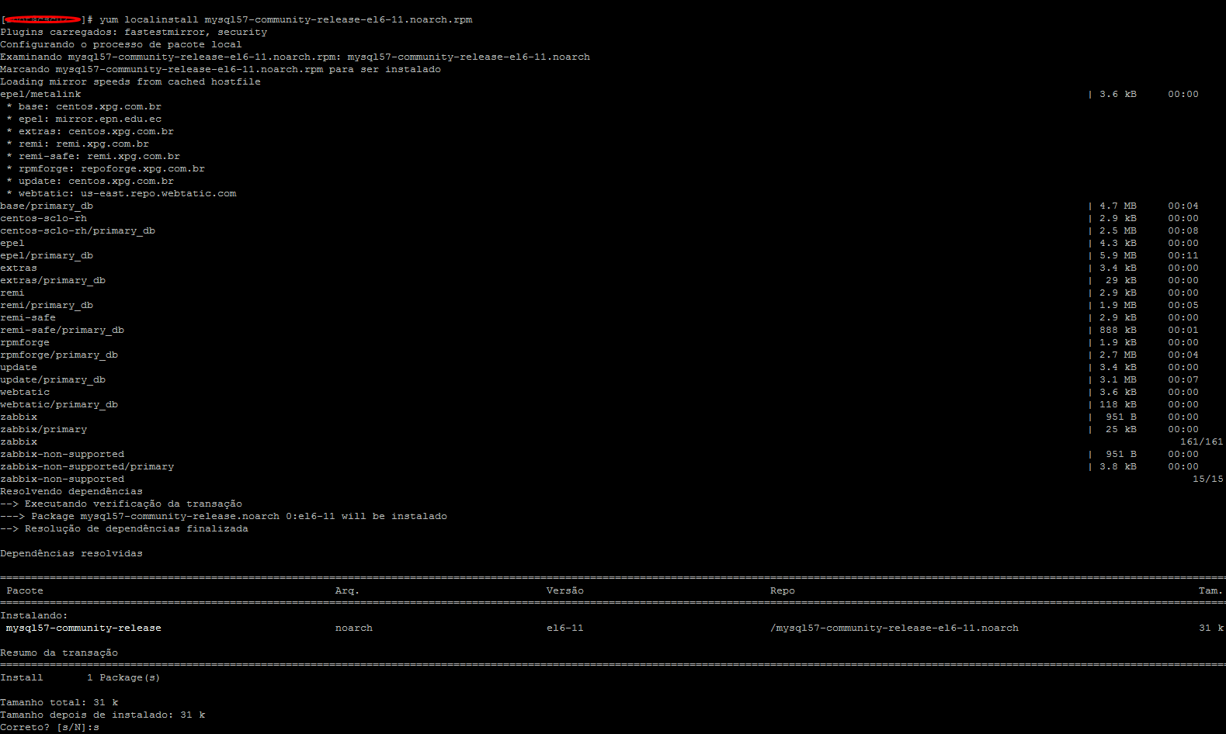Click the '888 kB' download size
Image resolution: width=1226 pixels, height=734 pixels.
[x=1118, y=330]
